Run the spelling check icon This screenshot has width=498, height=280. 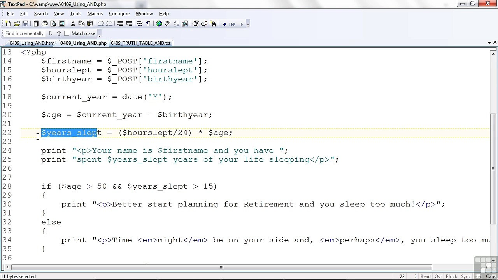(168, 24)
